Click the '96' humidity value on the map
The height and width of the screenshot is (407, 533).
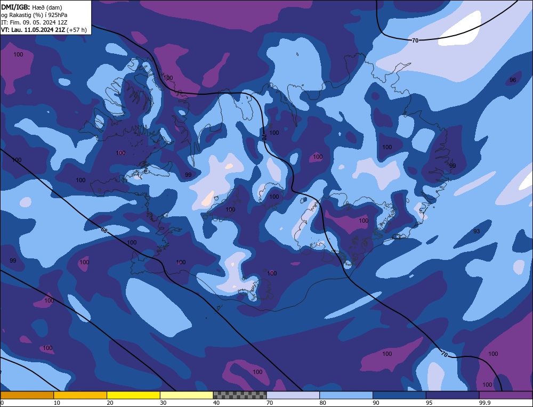[x=513, y=80]
